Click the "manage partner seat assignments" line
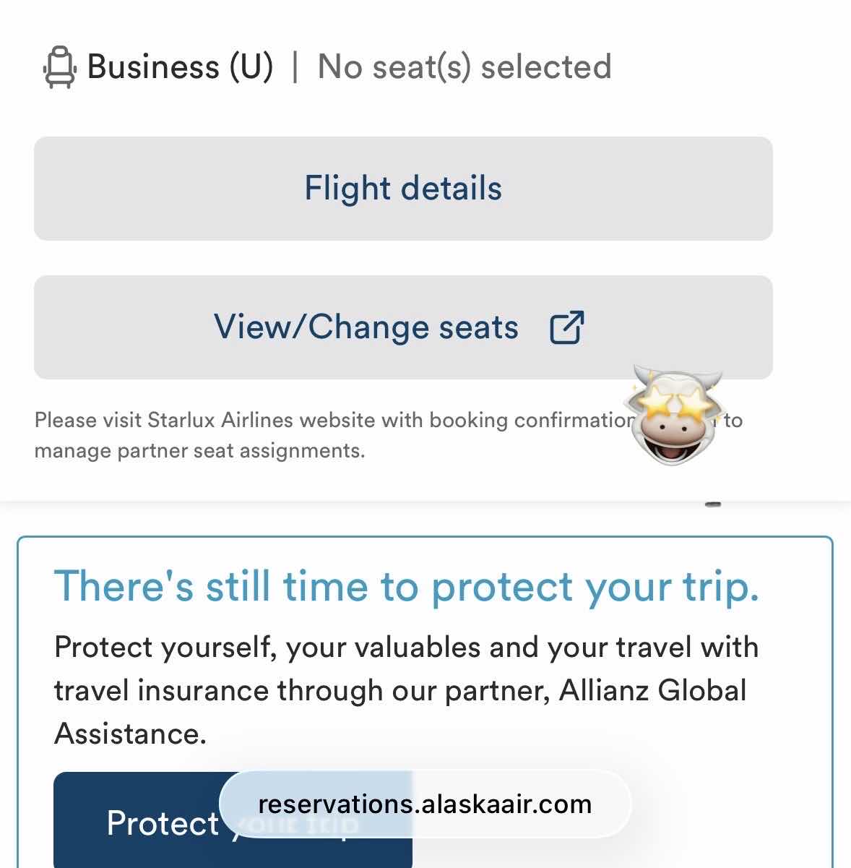 pos(199,451)
